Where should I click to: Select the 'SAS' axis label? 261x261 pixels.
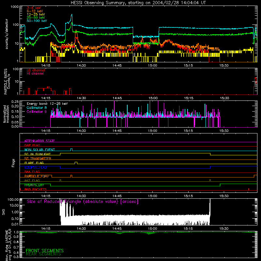coord(4,212)
